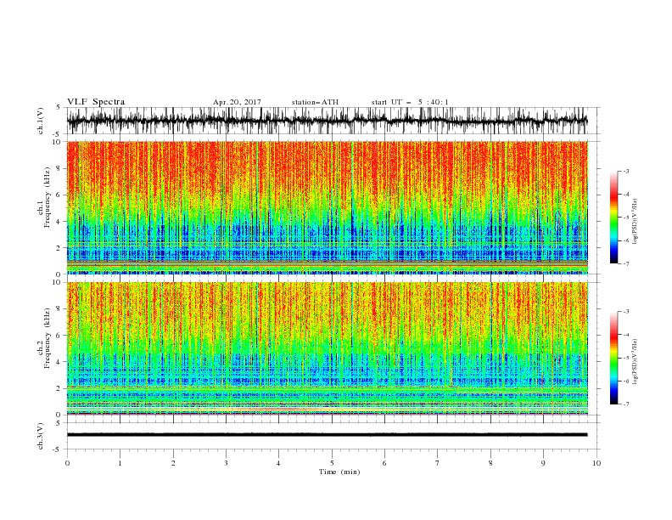Click the ch.1 voltage waveform panel

333,121
